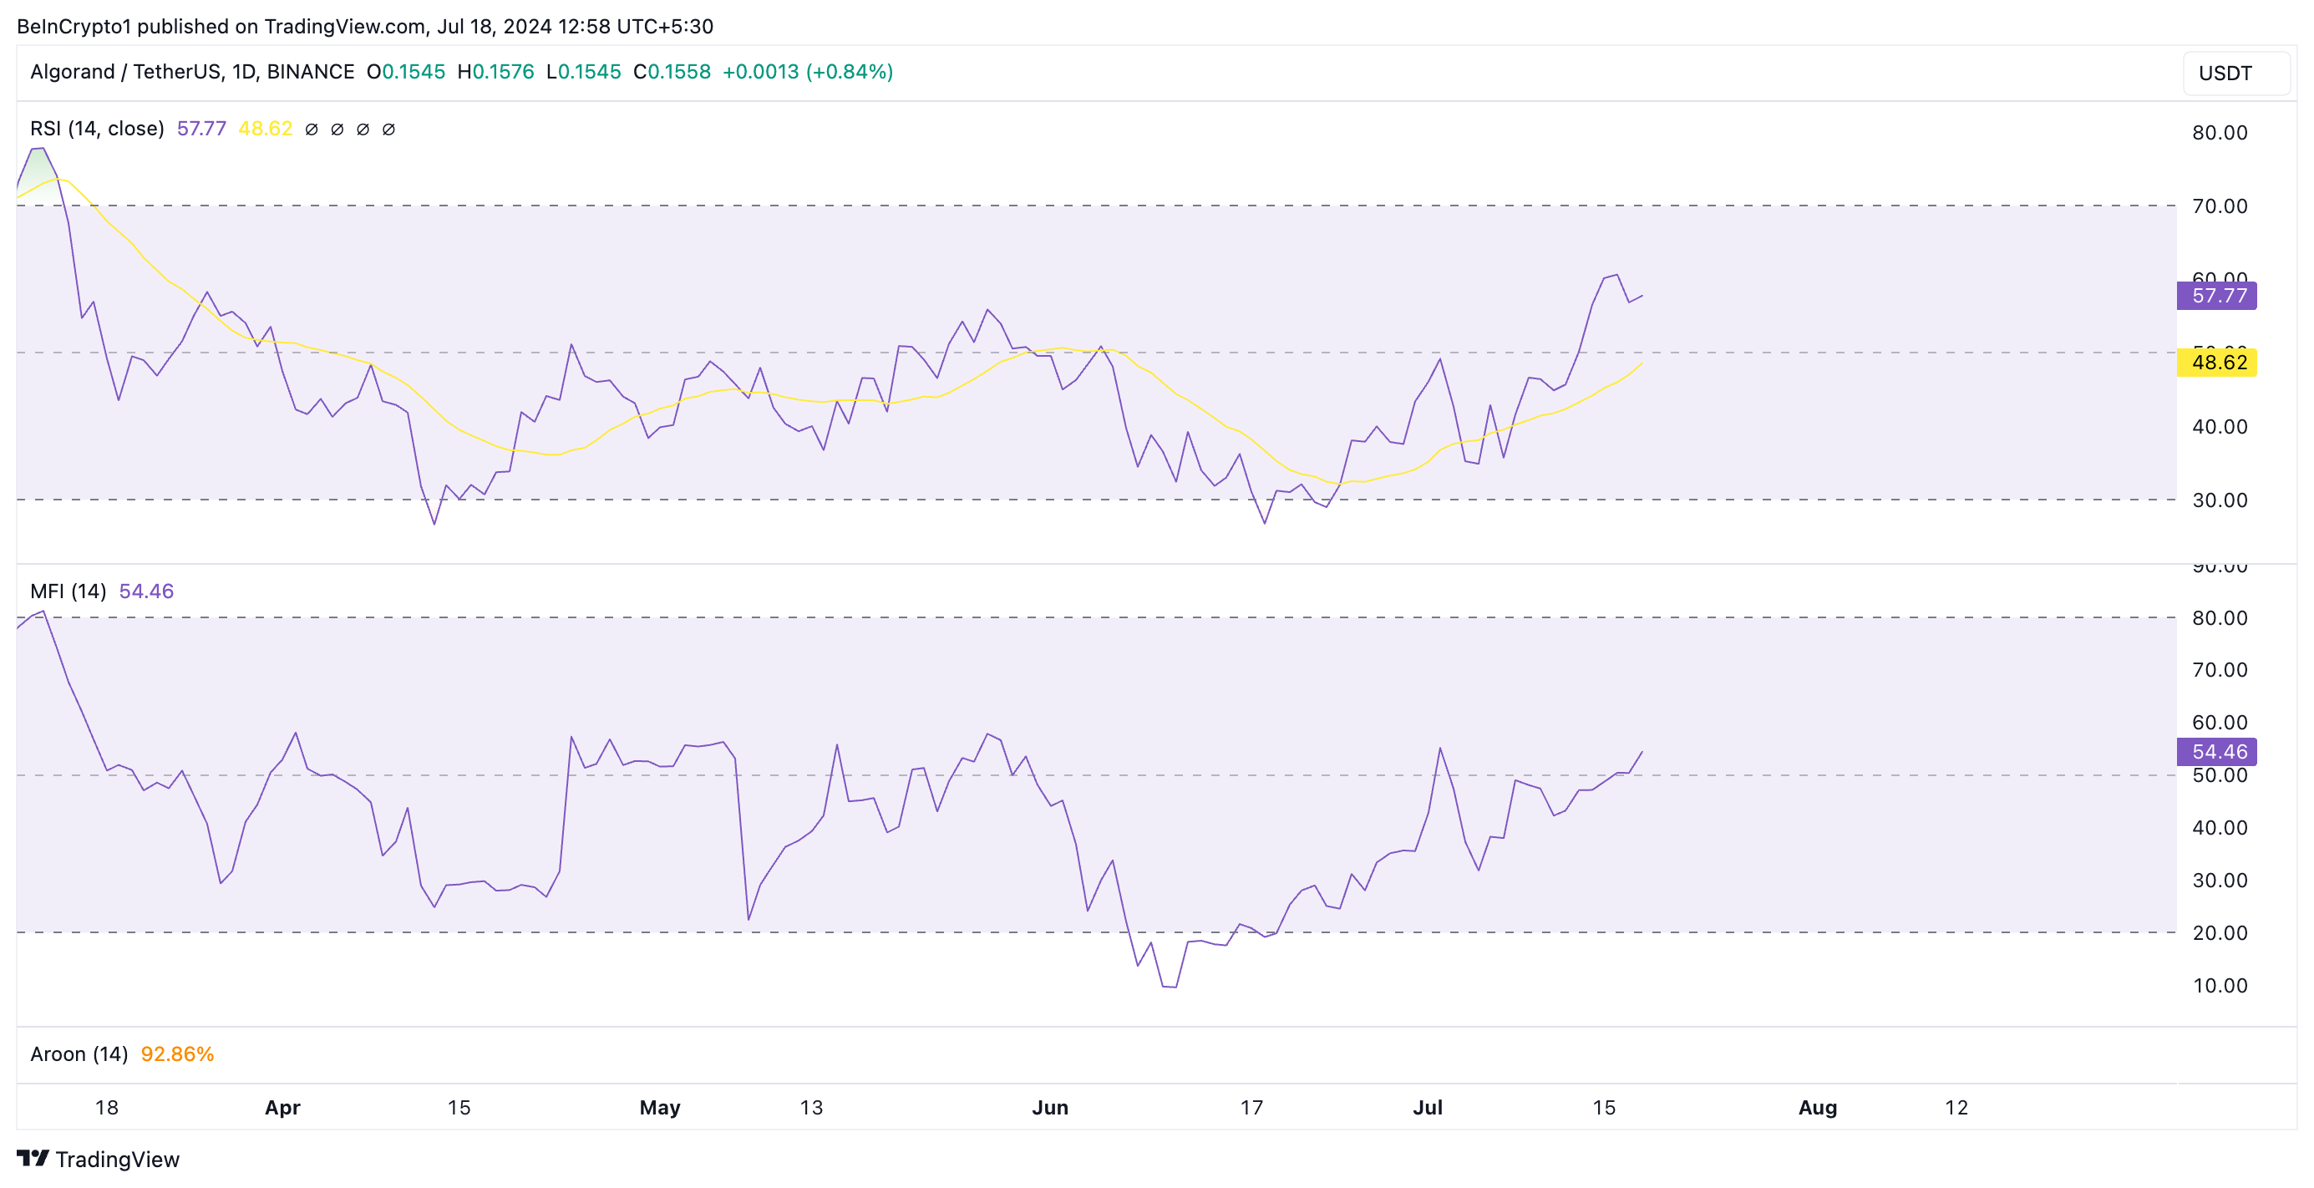Click the MFI purple 54.46 legend value
The image size is (2314, 1188).
coord(146,591)
